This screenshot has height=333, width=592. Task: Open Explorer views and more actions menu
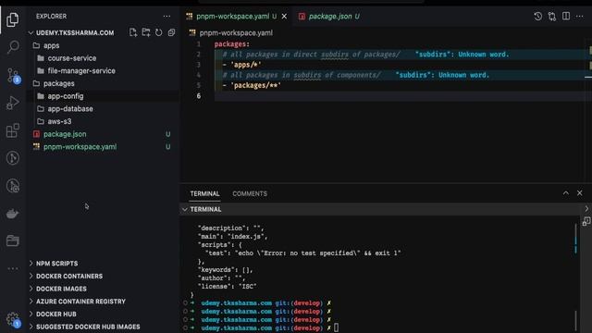tap(166, 17)
